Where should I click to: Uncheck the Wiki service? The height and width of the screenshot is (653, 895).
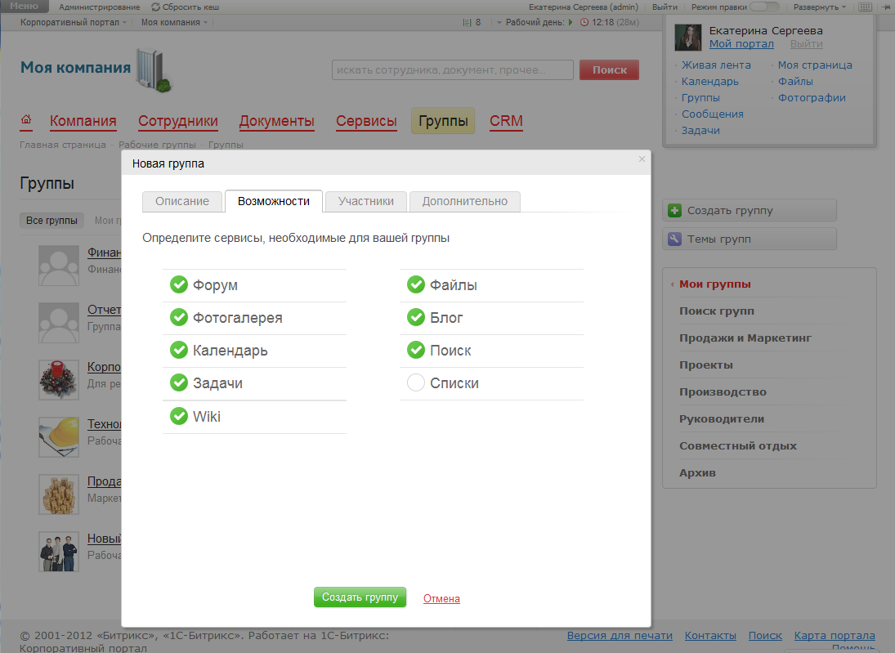179,416
